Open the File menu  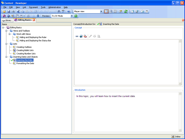5,7
